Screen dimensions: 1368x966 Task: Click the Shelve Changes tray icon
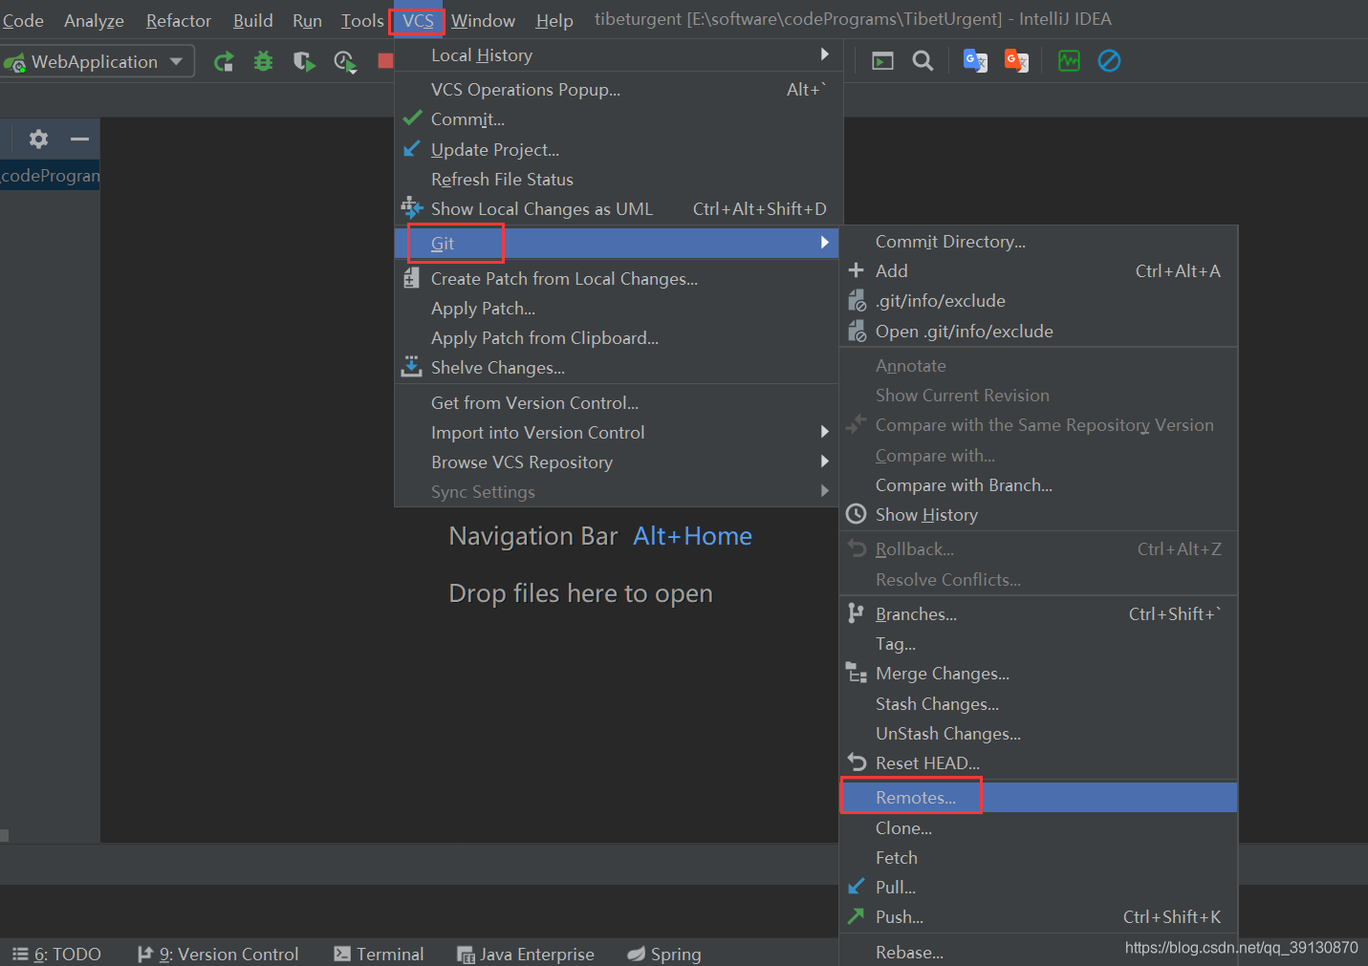[x=411, y=366]
